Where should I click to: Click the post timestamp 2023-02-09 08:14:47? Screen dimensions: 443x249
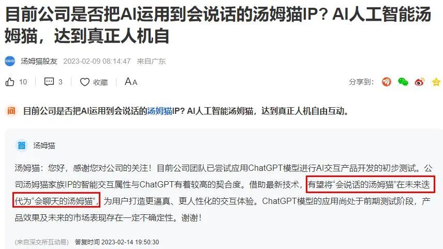coord(97,61)
